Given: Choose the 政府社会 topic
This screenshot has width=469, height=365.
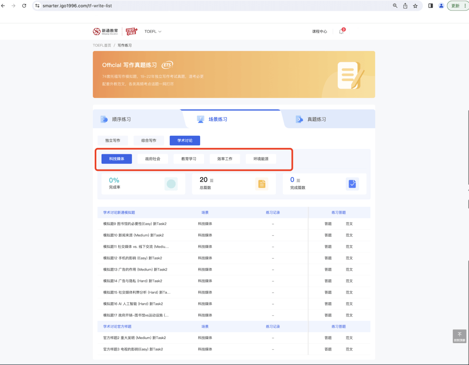Looking at the screenshot, I should [152, 159].
